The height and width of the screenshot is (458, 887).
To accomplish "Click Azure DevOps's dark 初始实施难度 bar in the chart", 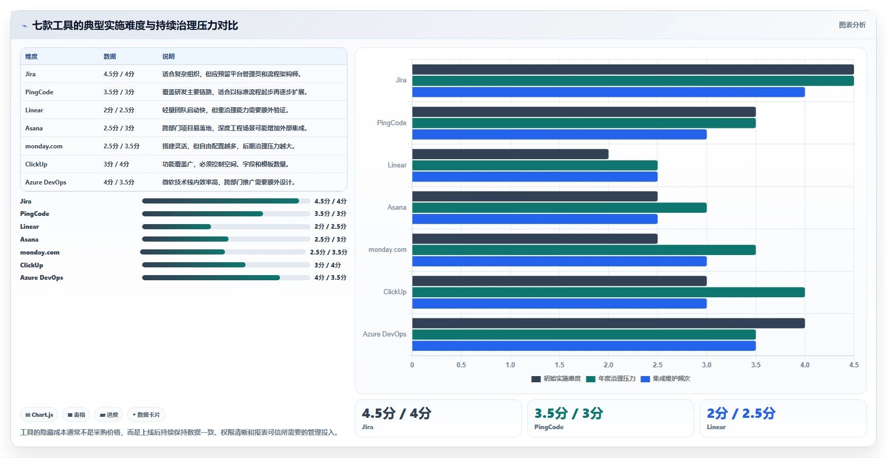I will tap(608, 323).
